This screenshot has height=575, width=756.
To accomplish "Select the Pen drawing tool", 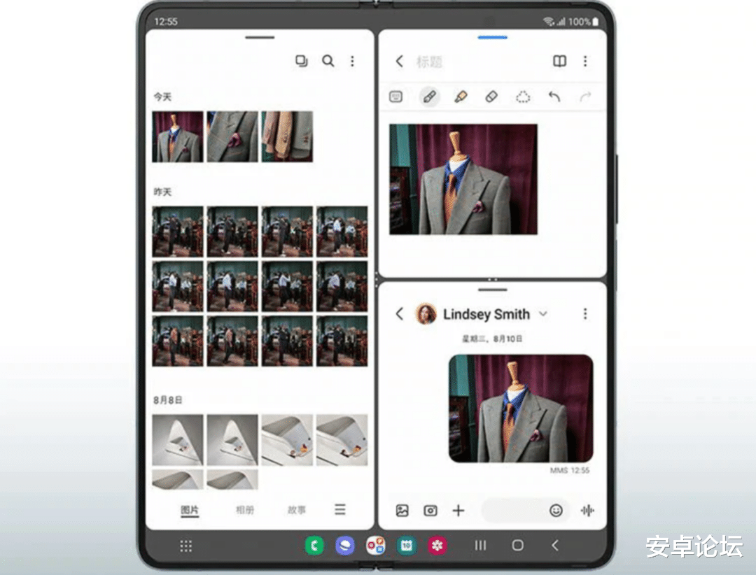I will 429,97.
